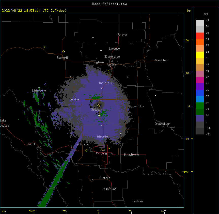The height and width of the screenshot is (214, 219).
Task: Click the km unit label at bottom left
Action: coord(4,211)
